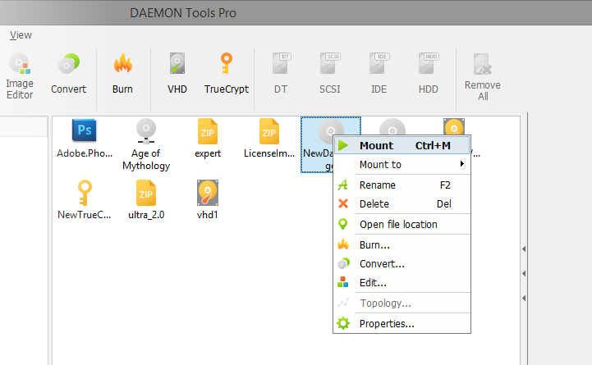Screen dimensions: 592x365
Task: Add an HDD virtual drive
Action: [428, 75]
